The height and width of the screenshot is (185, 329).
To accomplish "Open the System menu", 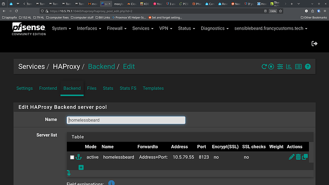I will [61, 28].
